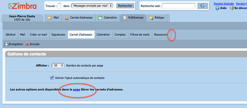Click the 142O de 1Go quota text

pos(22,20)
